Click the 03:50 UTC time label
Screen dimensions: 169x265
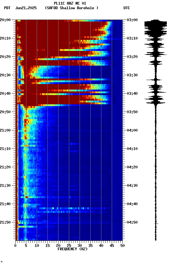tap(132, 112)
